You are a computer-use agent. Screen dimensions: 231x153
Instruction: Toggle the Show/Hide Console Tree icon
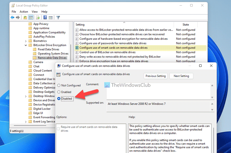coord(31,18)
